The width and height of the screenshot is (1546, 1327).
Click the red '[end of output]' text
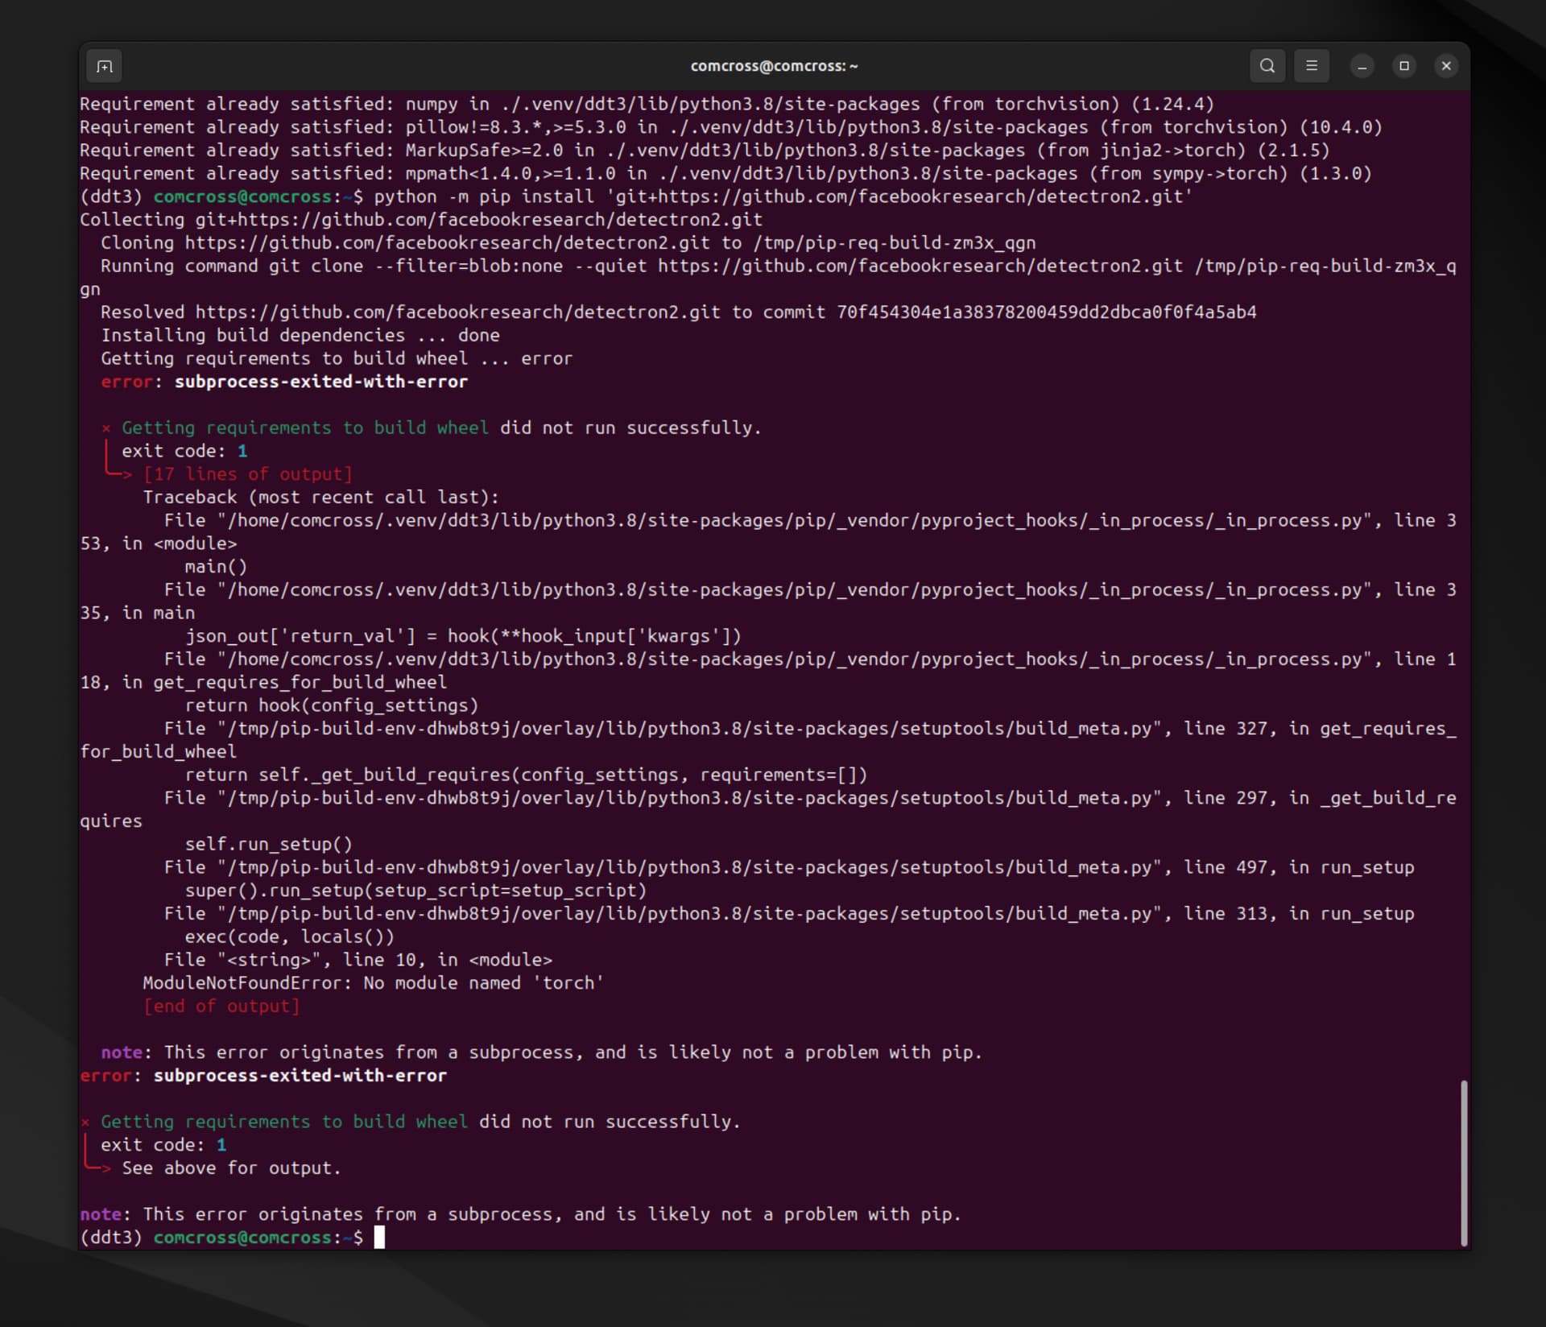pos(221,1007)
